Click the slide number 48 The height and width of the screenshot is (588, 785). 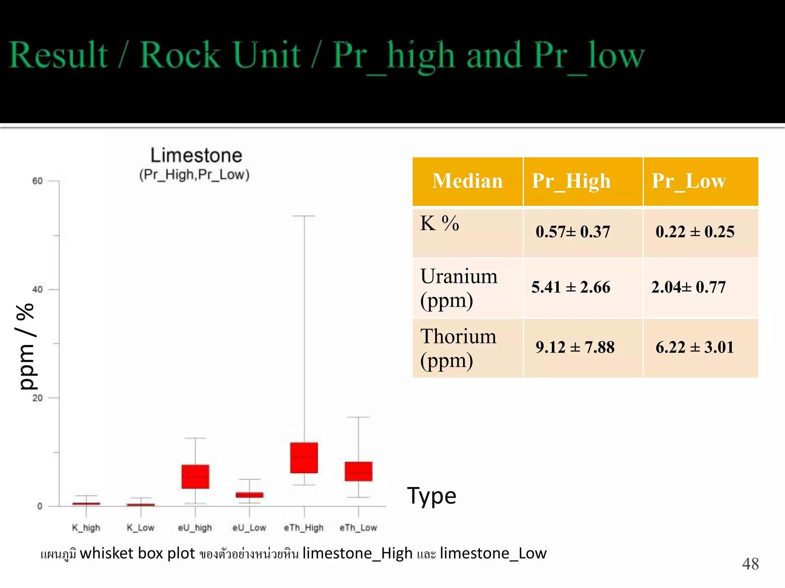[x=750, y=564]
